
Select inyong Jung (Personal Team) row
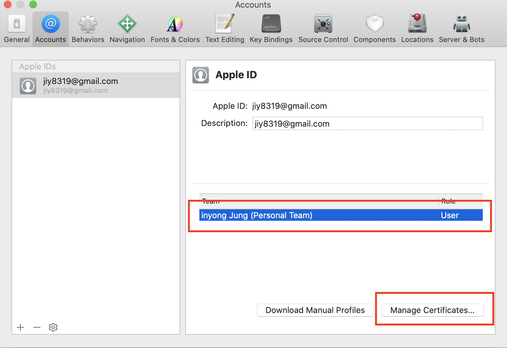pyautogui.click(x=341, y=215)
